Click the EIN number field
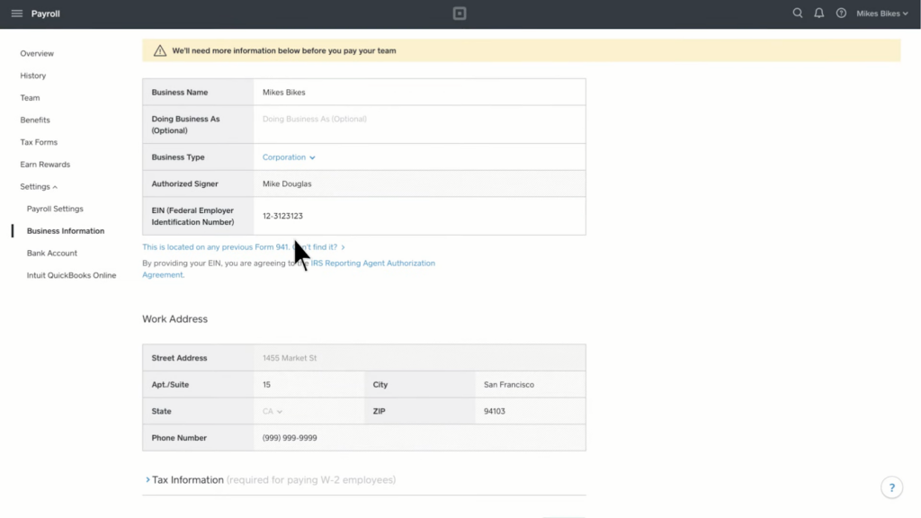This screenshot has width=921, height=518. pyautogui.click(x=419, y=216)
